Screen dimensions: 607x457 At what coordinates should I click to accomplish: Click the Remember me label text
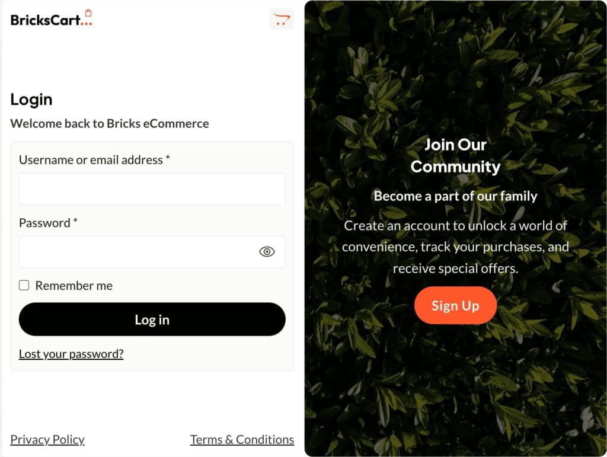(x=74, y=286)
